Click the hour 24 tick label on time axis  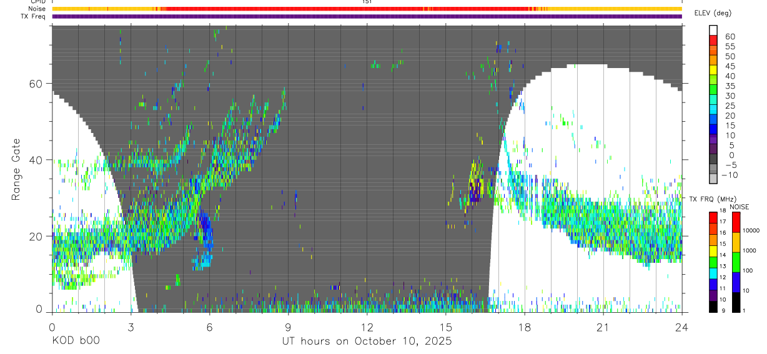[681, 327]
